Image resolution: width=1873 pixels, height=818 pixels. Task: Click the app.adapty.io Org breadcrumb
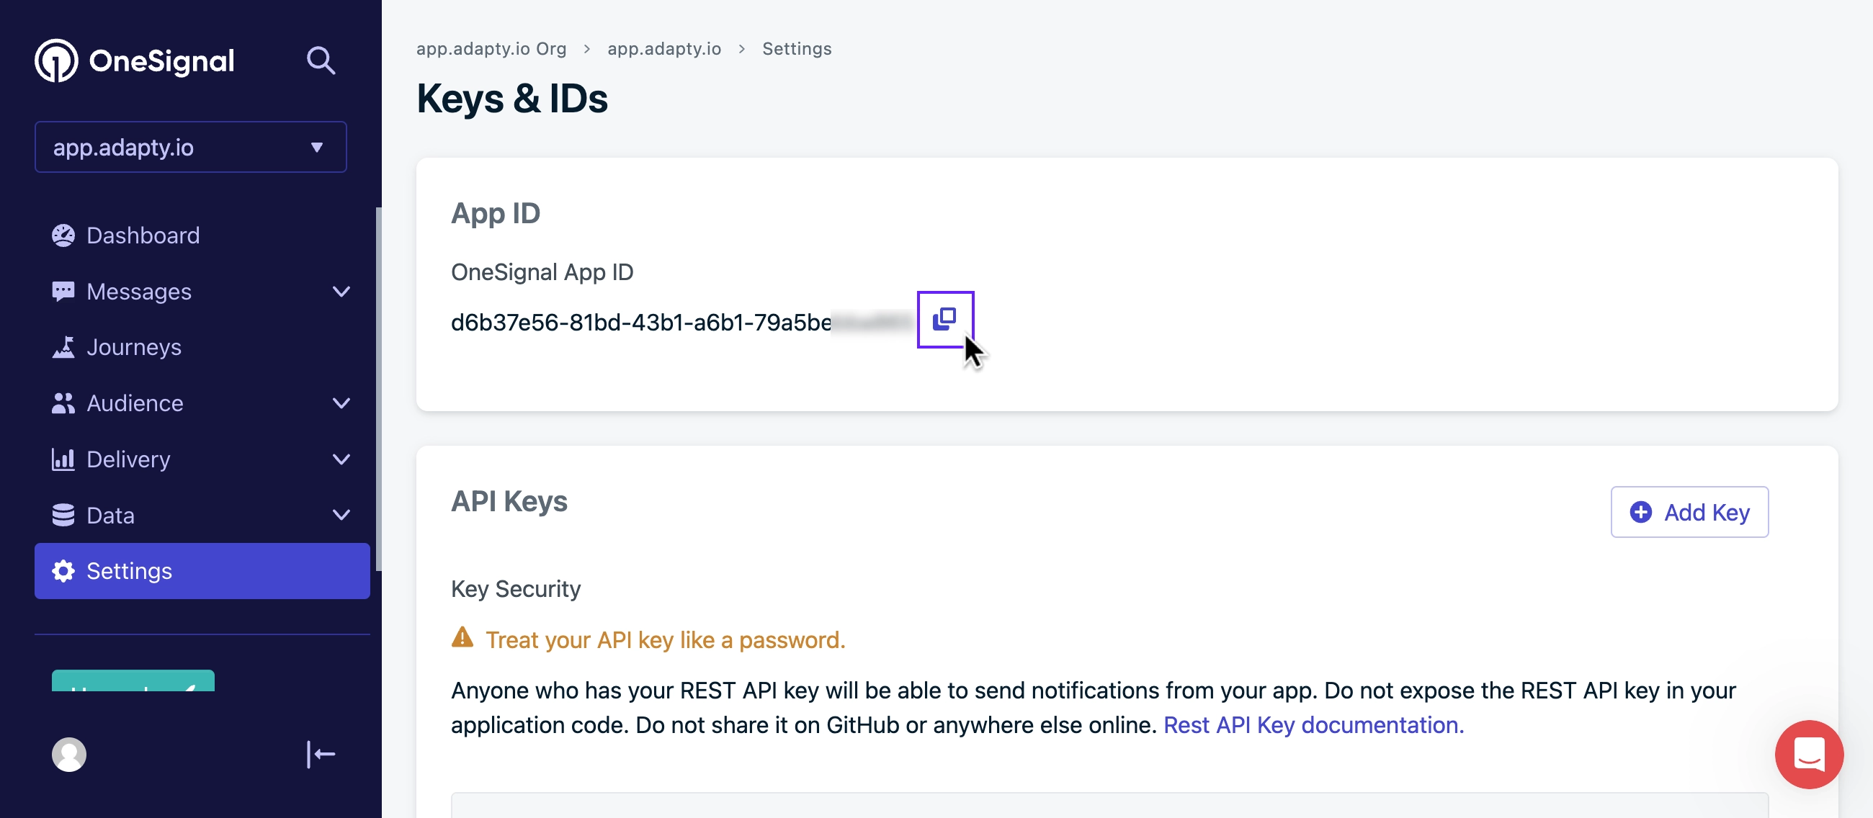pos(491,49)
